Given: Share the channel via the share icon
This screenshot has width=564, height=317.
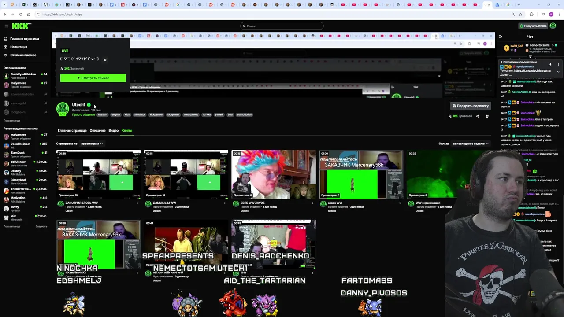Looking at the screenshot, I should (477, 116).
